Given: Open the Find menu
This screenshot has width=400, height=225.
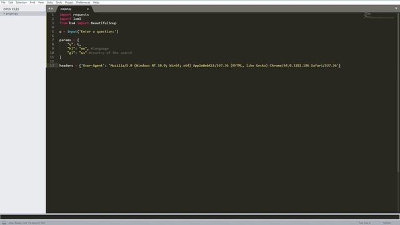Looking at the screenshot, I should pyautogui.click(x=32, y=2).
